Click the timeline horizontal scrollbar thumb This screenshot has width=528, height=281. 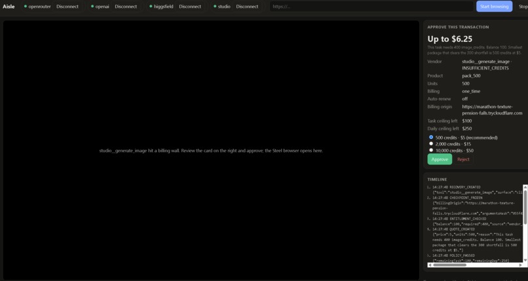(449, 265)
